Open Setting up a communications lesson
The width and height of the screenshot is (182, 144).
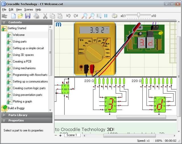click(x=30, y=81)
